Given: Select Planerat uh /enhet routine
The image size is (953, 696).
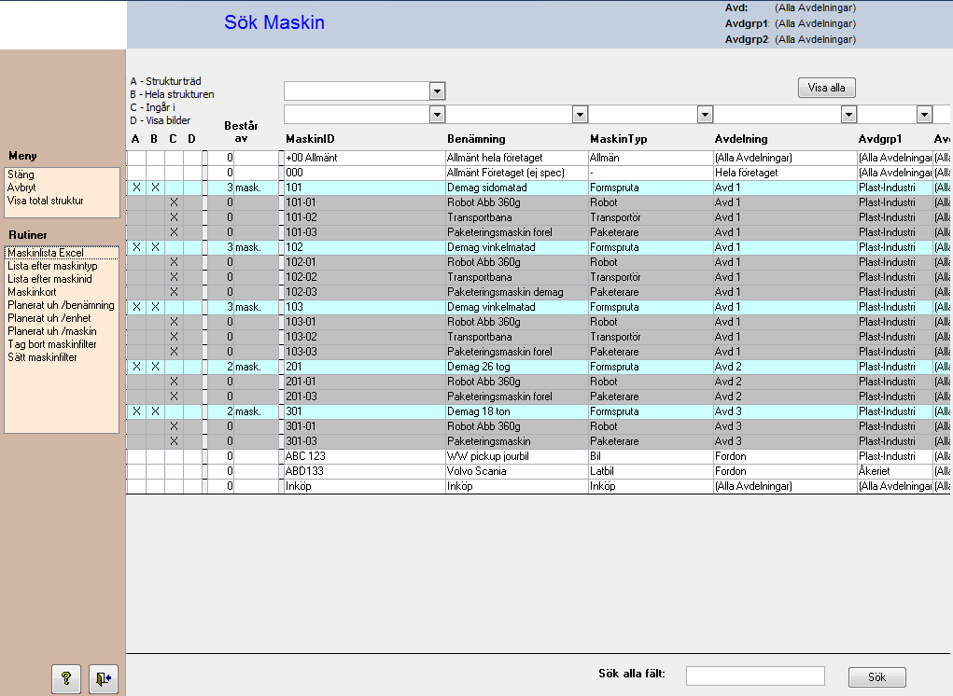Looking at the screenshot, I should pyautogui.click(x=49, y=318).
